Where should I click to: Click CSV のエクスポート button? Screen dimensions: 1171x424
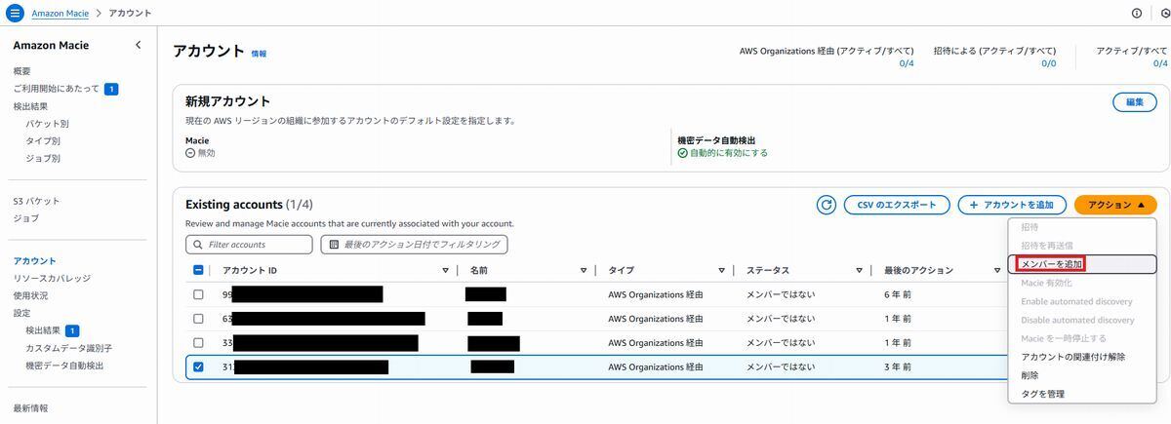[x=897, y=205]
